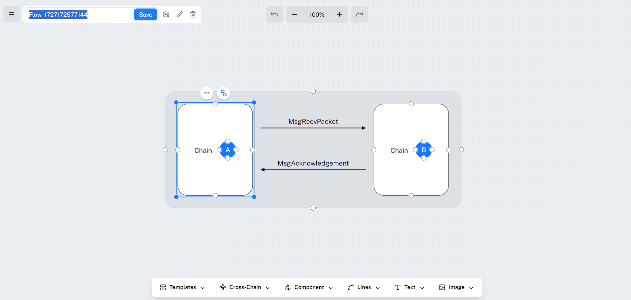Click the 100% zoom level
The height and width of the screenshot is (300, 631).
pyautogui.click(x=317, y=15)
